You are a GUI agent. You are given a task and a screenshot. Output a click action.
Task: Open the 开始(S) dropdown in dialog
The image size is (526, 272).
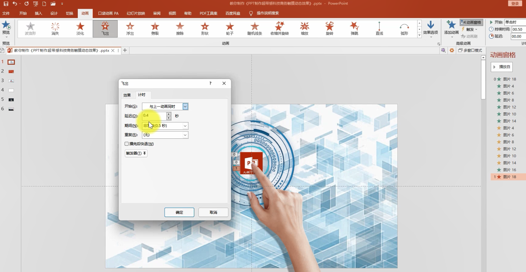point(185,106)
